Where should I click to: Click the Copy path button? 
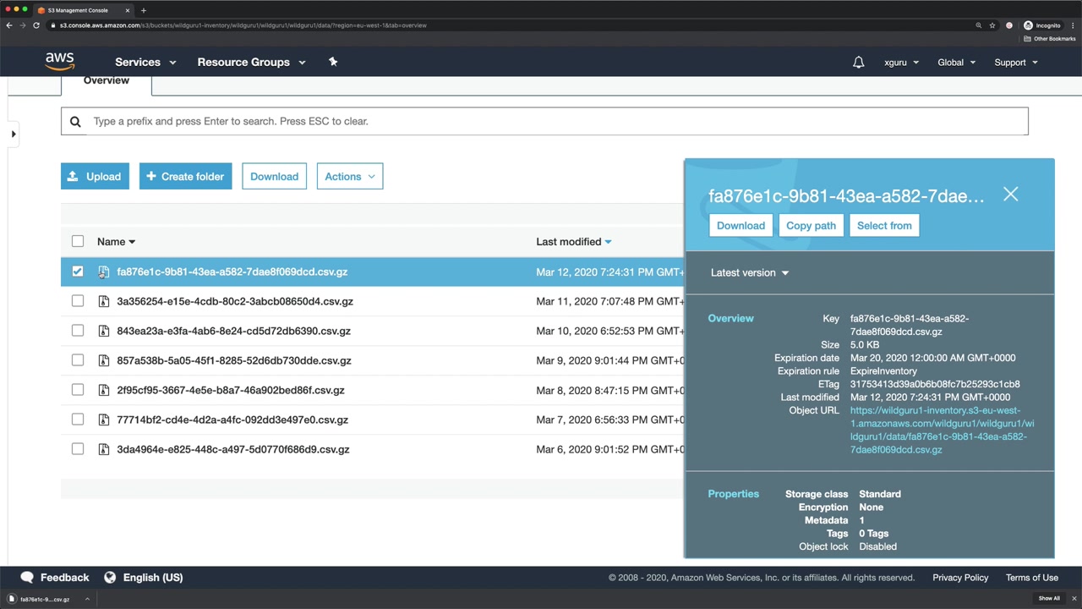click(x=811, y=226)
